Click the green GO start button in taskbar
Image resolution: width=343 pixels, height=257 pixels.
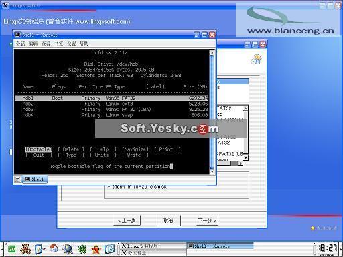(11, 249)
